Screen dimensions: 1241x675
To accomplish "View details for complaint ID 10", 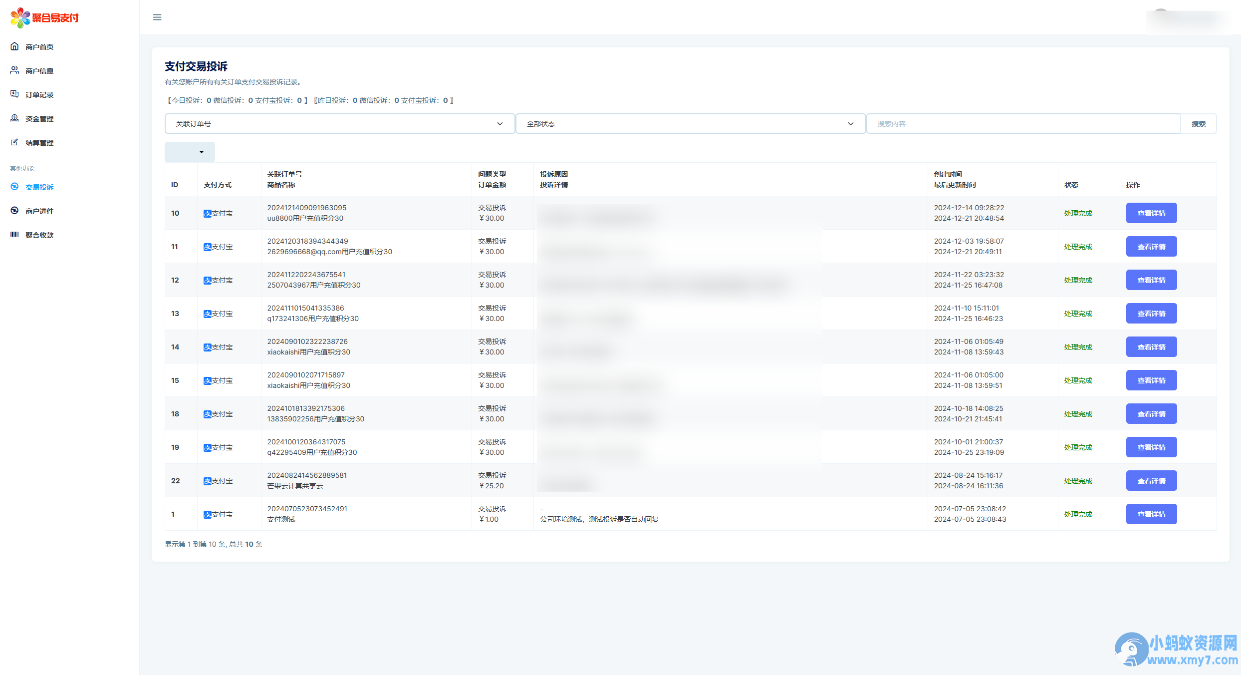I will [x=1151, y=213].
